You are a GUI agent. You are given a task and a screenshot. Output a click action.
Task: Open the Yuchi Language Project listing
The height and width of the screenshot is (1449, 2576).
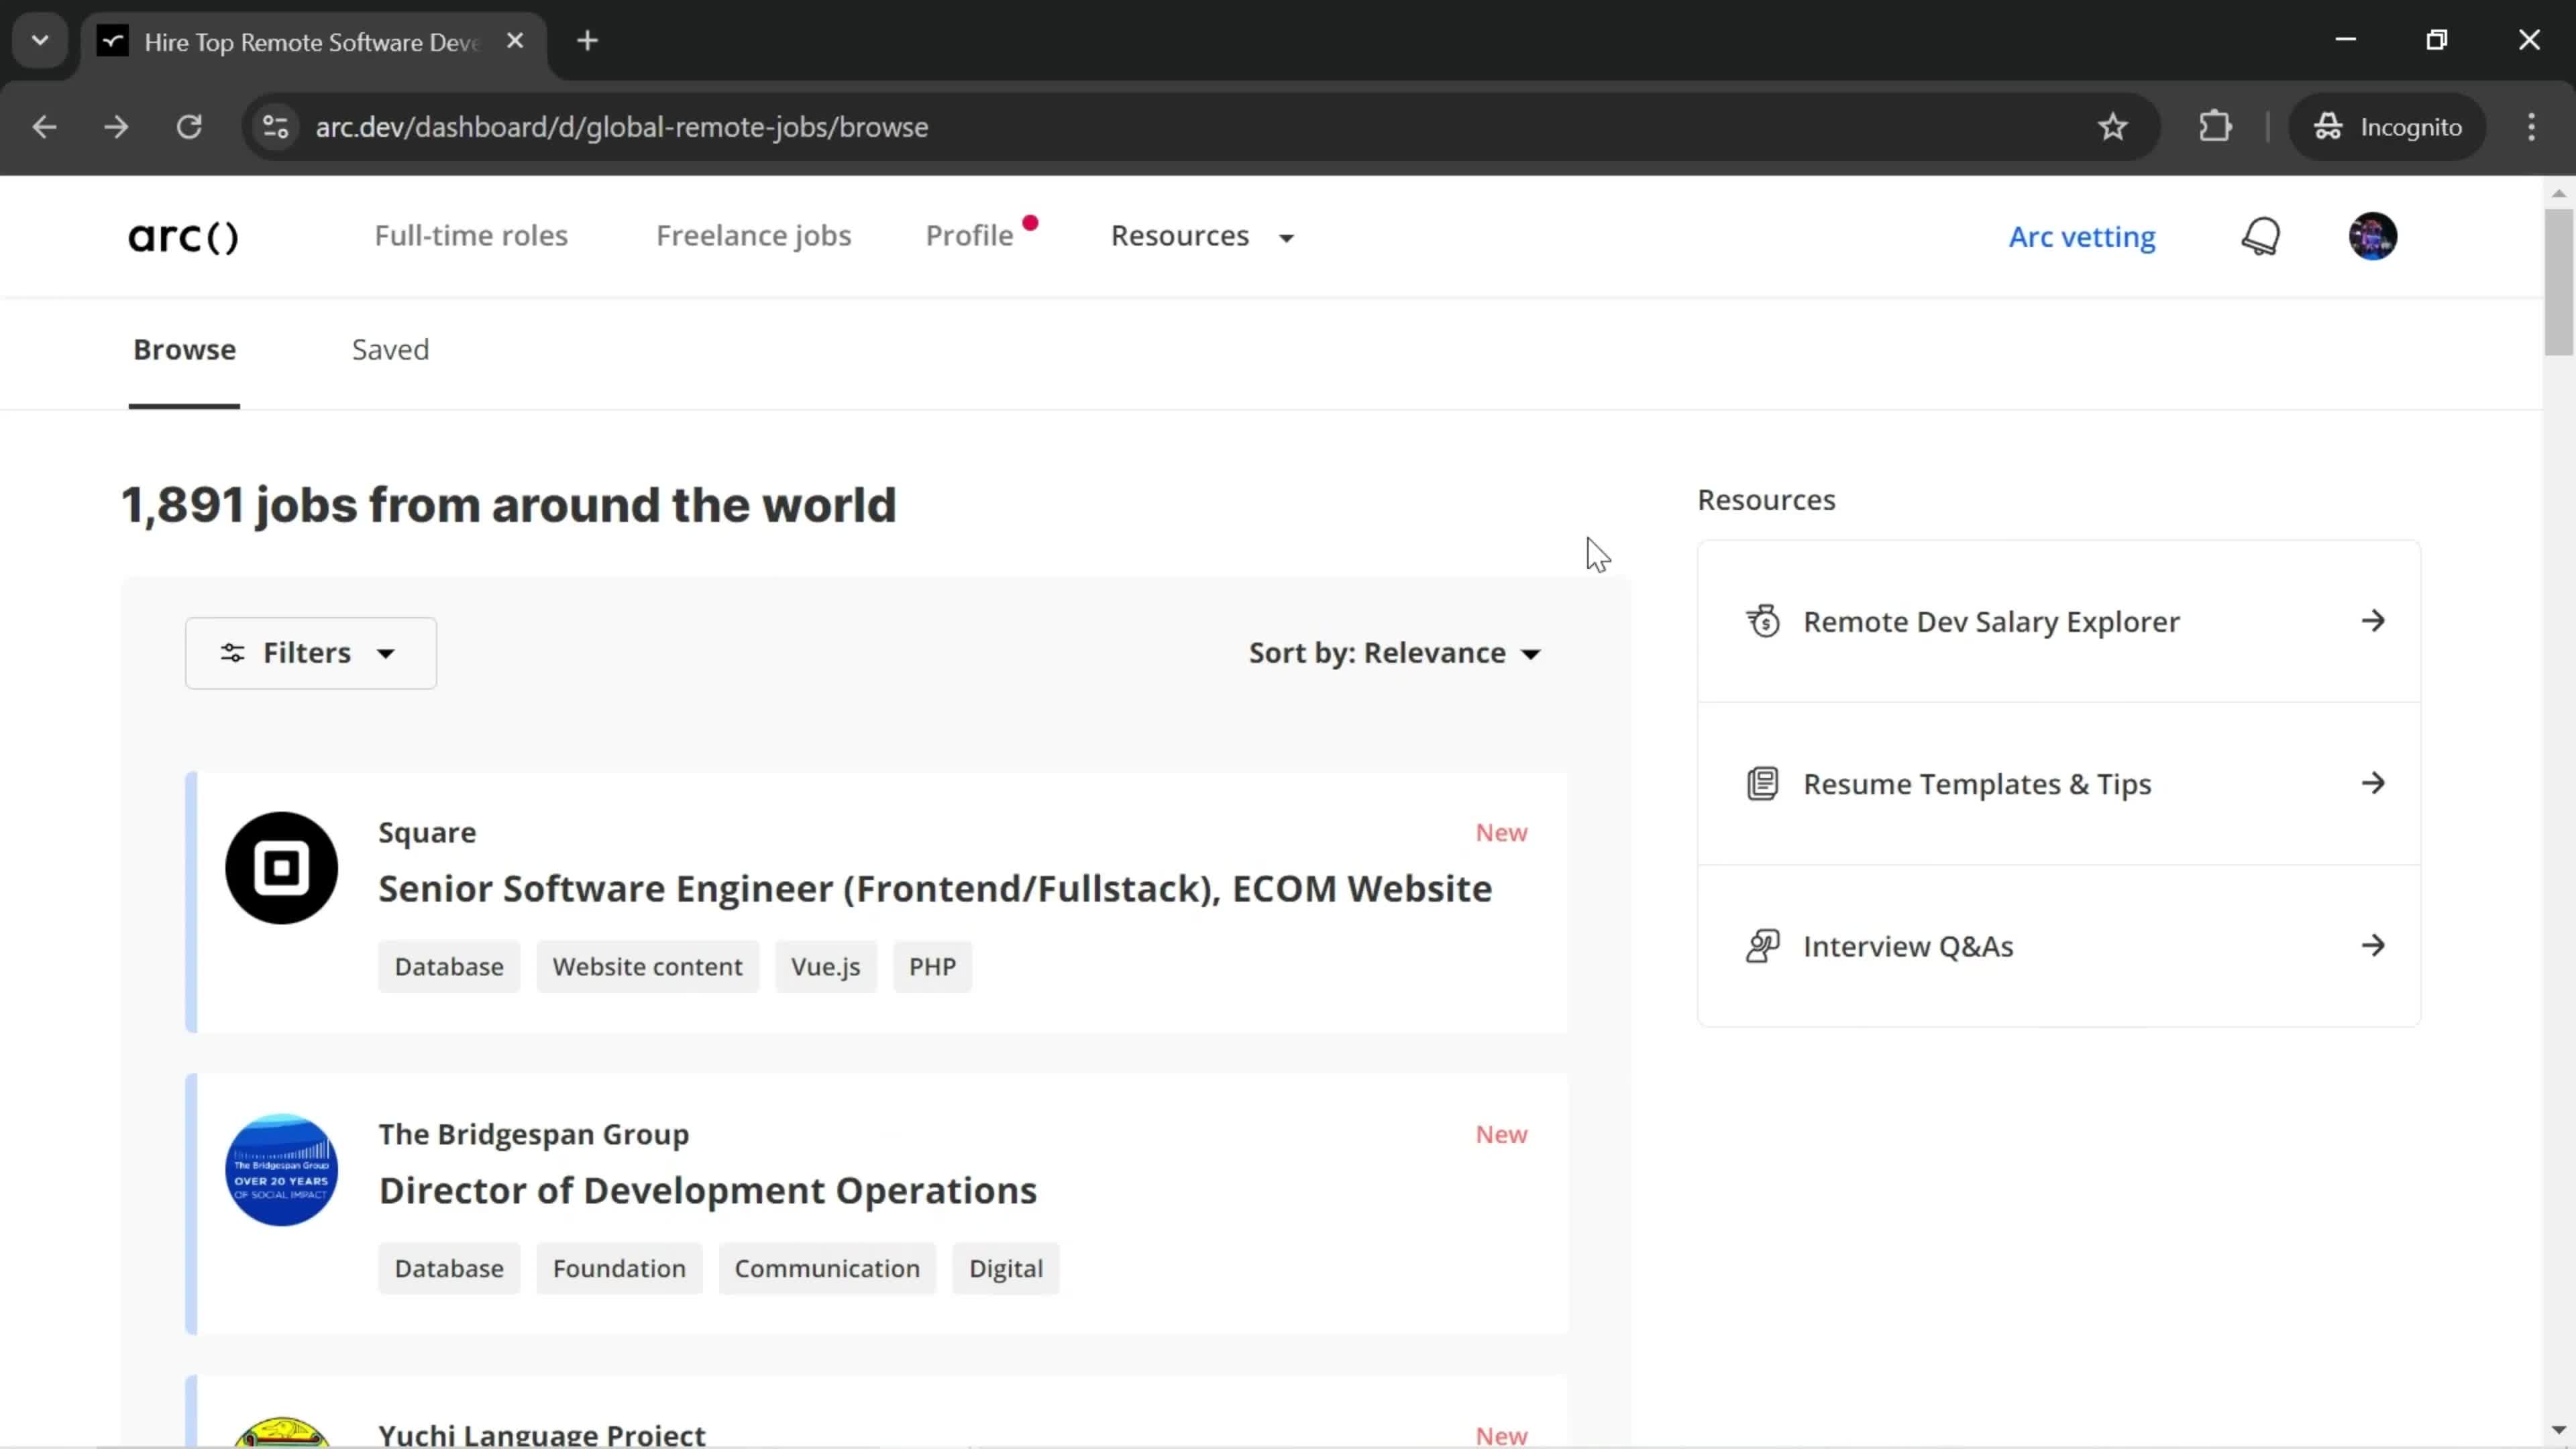[542, 1435]
